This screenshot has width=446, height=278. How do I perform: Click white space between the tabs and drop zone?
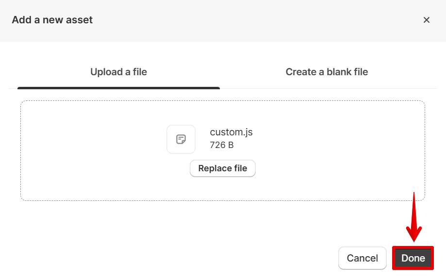223,95
